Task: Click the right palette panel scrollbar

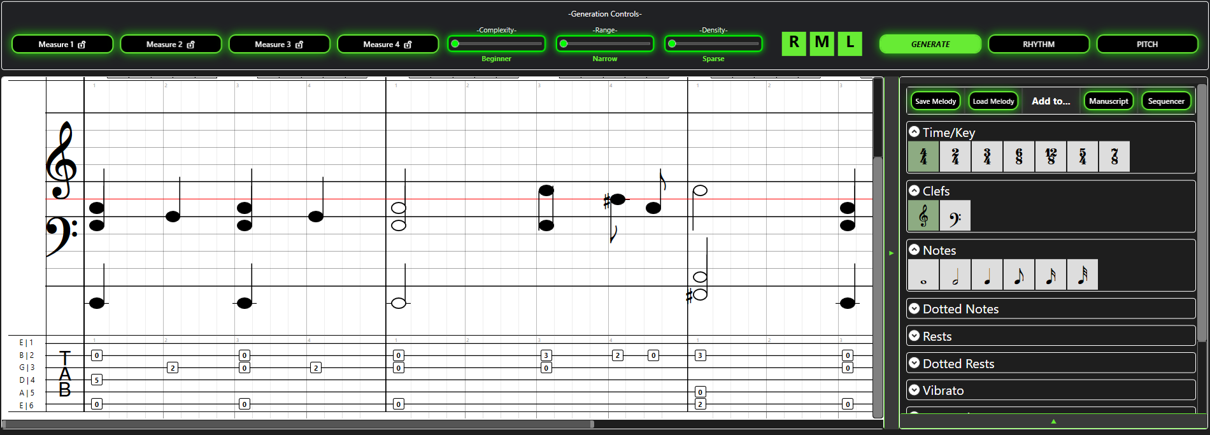Action: tap(1202, 213)
